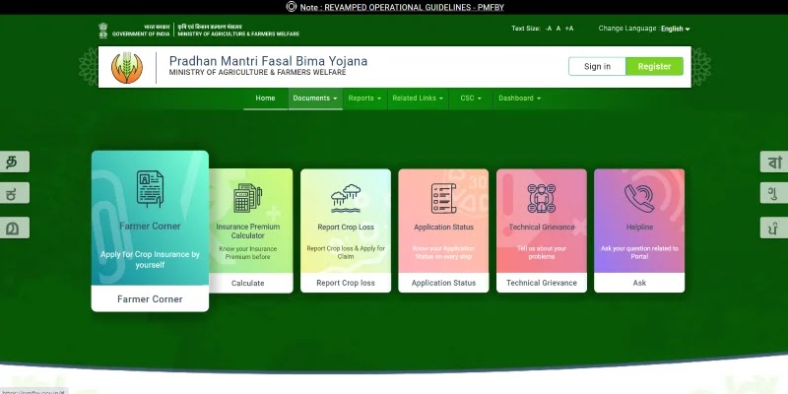The width and height of the screenshot is (788, 394).
Task: Select the Bengali language tile
Action: 774,162
